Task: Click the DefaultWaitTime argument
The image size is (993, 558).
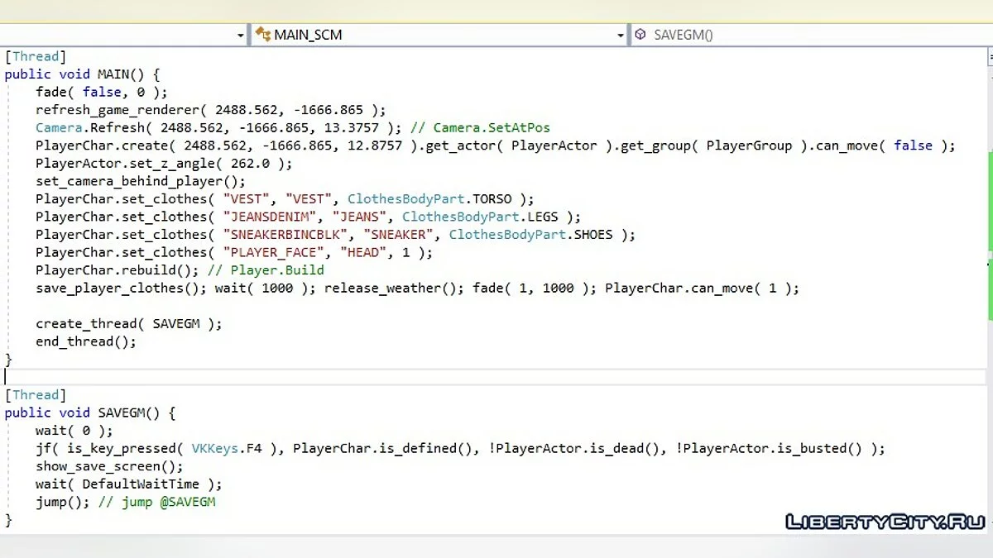Action: coord(140,484)
